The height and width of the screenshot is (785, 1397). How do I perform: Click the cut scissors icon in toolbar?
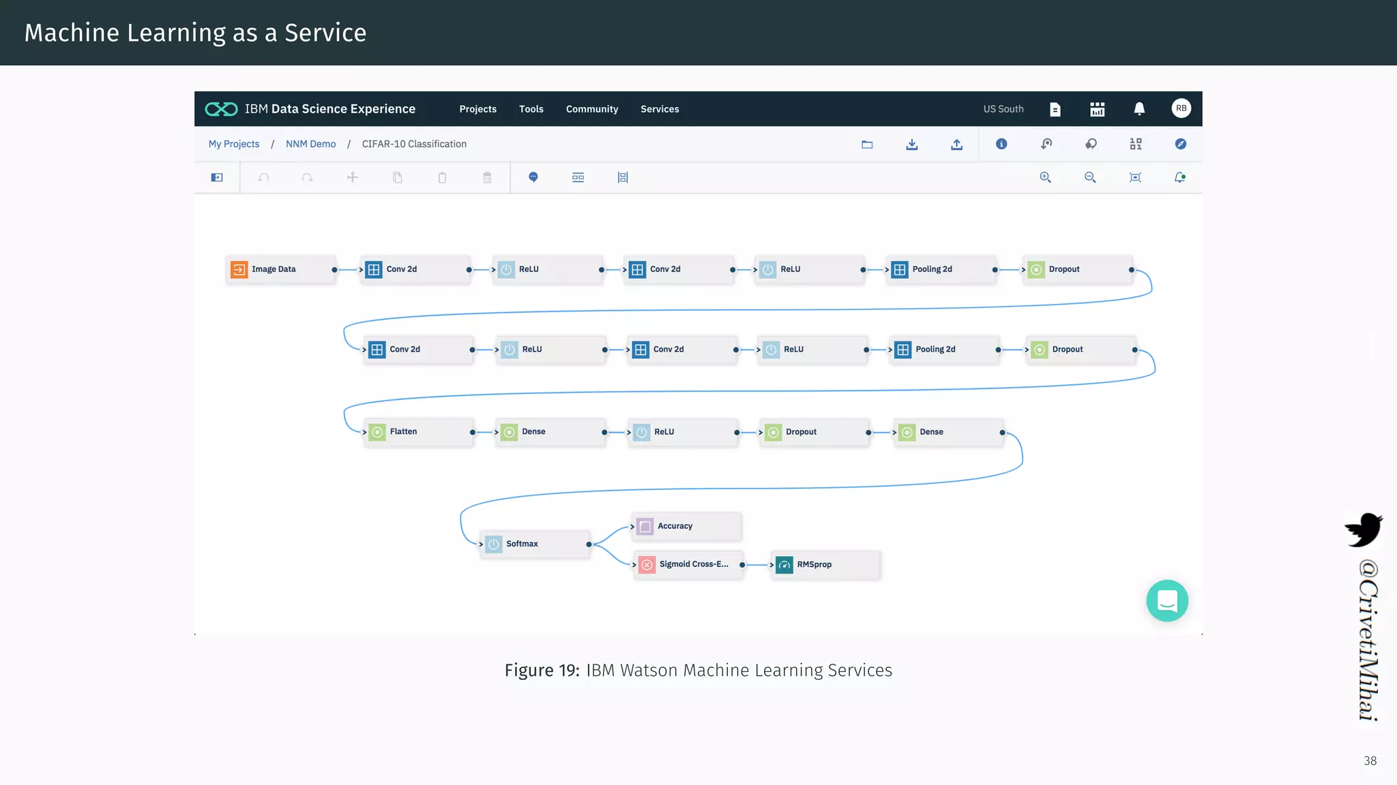(352, 177)
